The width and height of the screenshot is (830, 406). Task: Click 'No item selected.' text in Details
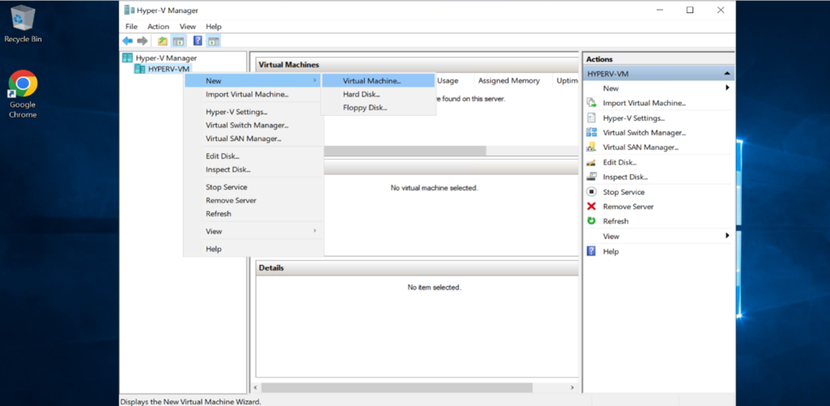[x=434, y=288]
